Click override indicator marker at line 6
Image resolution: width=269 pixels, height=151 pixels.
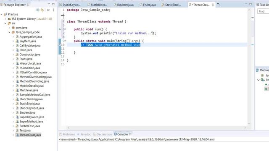pyautogui.click(x=60, y=29)
